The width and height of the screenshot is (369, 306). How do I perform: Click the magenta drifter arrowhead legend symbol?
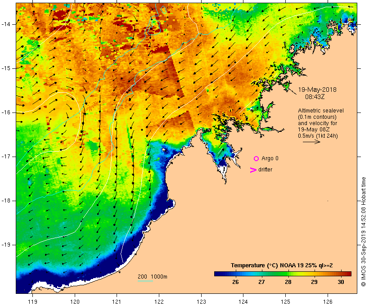253,170
